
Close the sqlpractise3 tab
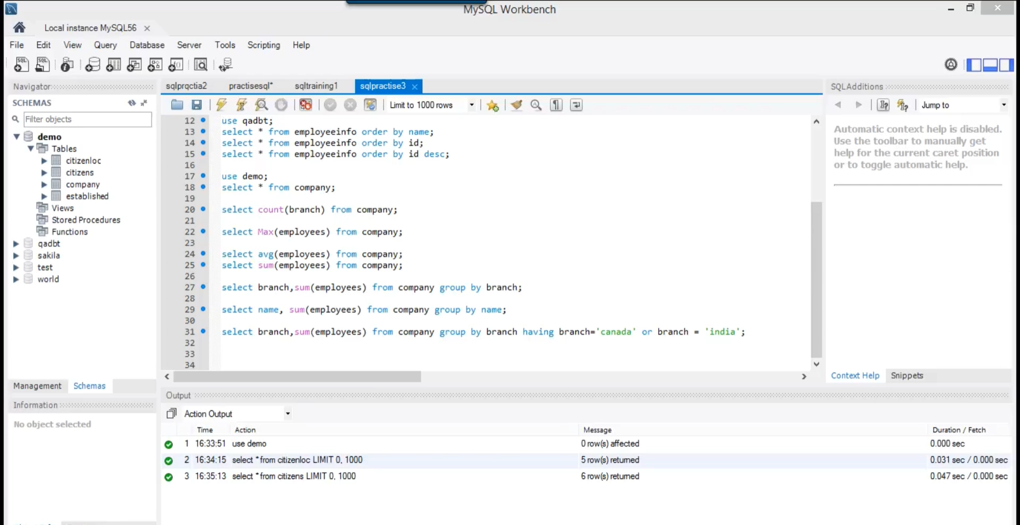415,87
